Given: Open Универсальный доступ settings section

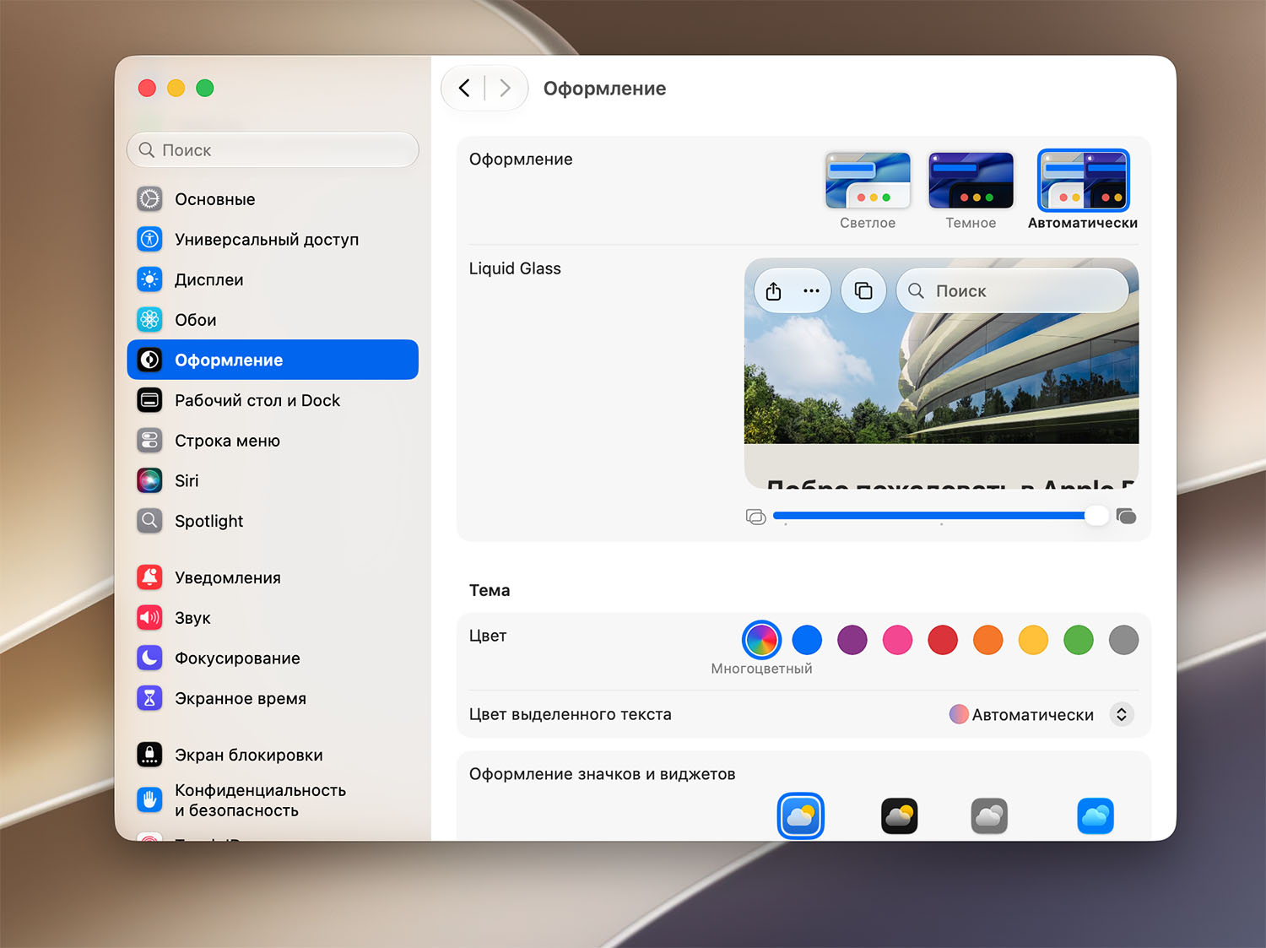Looking at the screenshot, I should (273, 239).
